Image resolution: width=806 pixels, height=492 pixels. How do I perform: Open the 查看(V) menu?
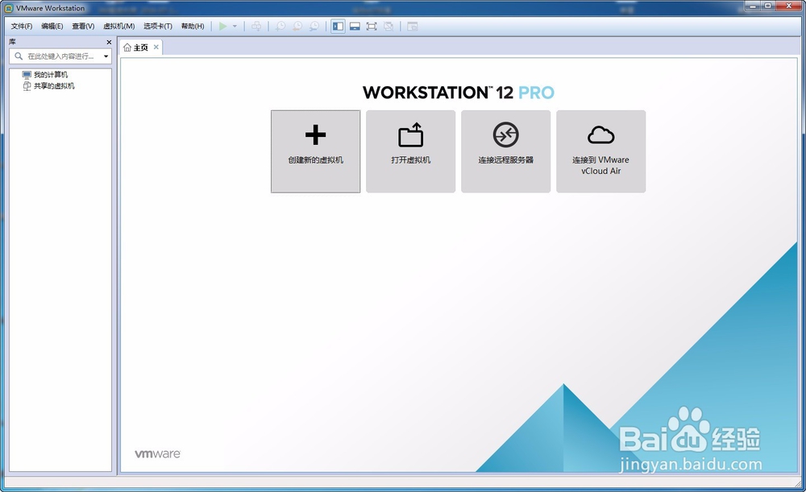point(83,27)
